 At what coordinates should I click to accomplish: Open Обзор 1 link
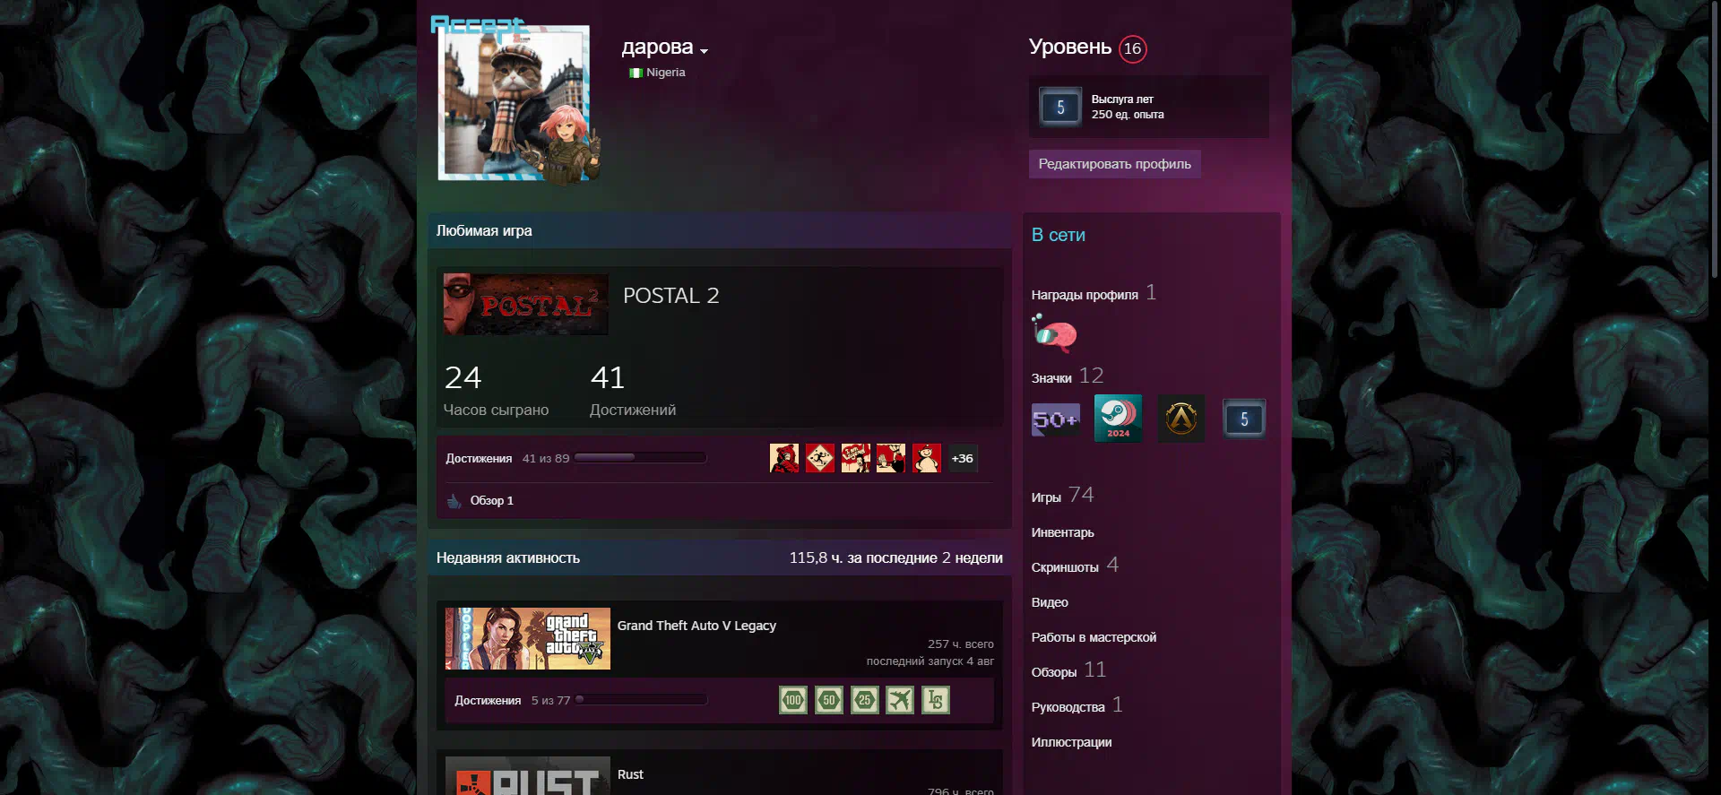[491, 500]
